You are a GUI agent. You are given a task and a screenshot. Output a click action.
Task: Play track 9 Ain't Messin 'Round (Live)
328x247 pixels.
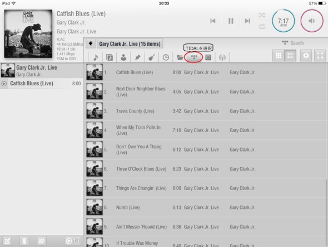tap(205, 227)
